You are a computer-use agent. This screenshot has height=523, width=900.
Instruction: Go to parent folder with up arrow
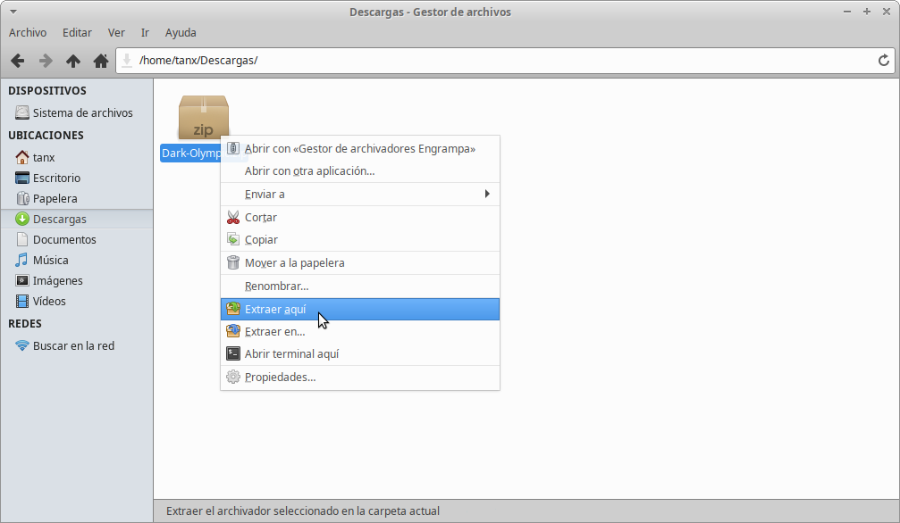pyautogui.click(x=73, y=61)
